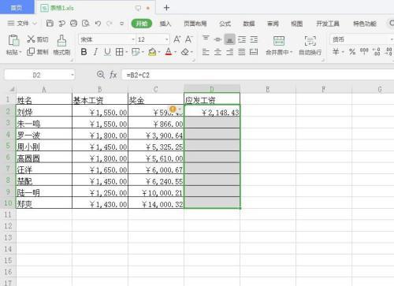Click the distributed alignment icon

(254, 52)
